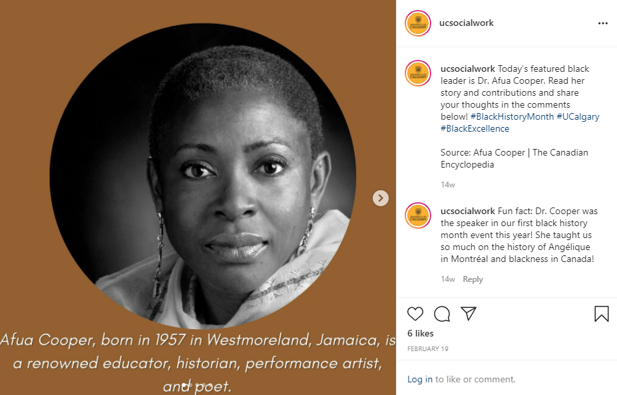Open the ucsocialwork username in the header
Viewport: 617px width, 395px height.
pos(466,23)
